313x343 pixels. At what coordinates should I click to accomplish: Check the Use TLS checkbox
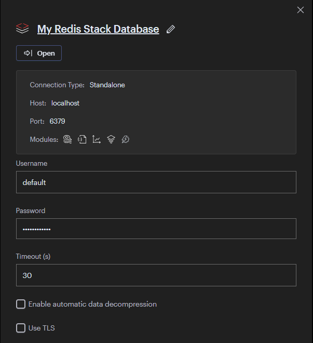click(x=21, y=328)
